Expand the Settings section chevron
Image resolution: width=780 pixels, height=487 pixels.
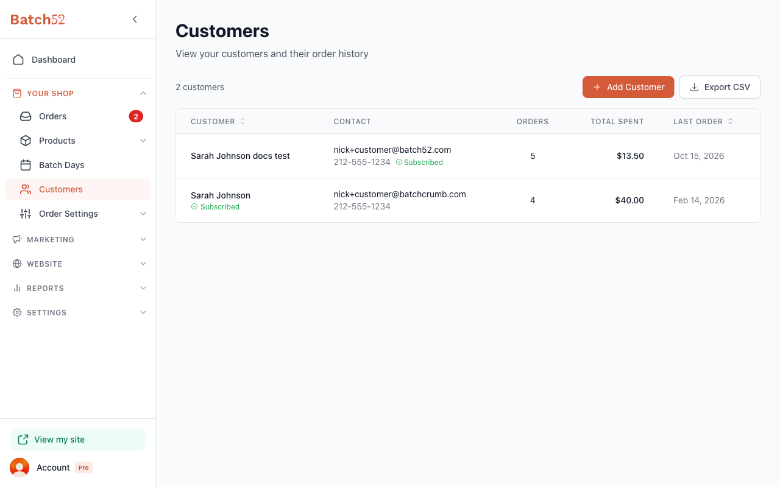click(143, 312)
